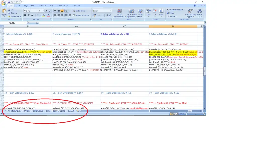Viewport: 257px width, 144px height.
Task: Switch to the Formüller ribbon tab
Action: [x=42, y=6]
